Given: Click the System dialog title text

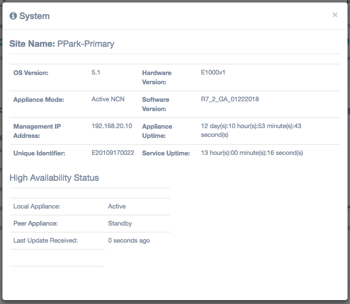Looking at the screenshot, I should (x=35, y=16).
